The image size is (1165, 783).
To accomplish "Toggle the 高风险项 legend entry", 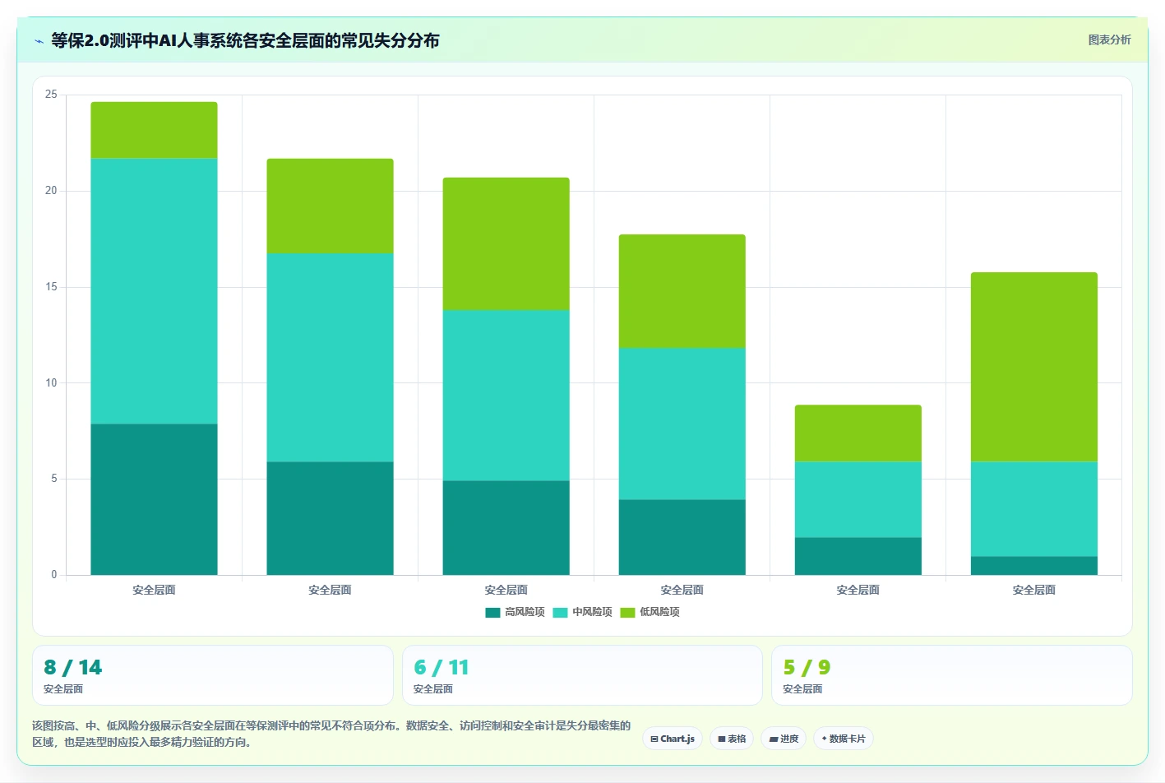I will click(x=515, y=612).
